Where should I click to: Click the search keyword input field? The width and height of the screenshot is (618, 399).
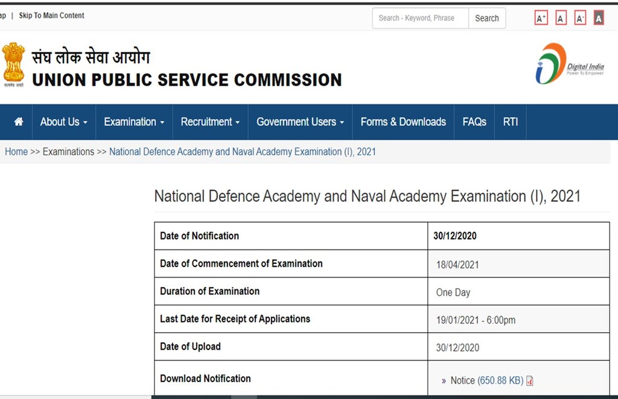click(419, 18)
